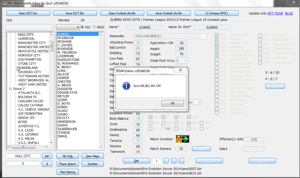
Task: Click Open EDIT.bin button
Action: coord(28,13)
